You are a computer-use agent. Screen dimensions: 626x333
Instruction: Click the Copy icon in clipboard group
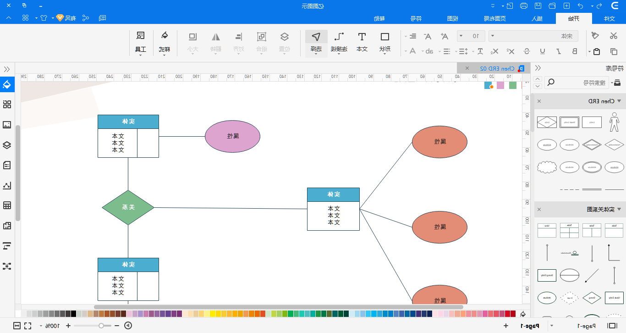pos(614,51)
